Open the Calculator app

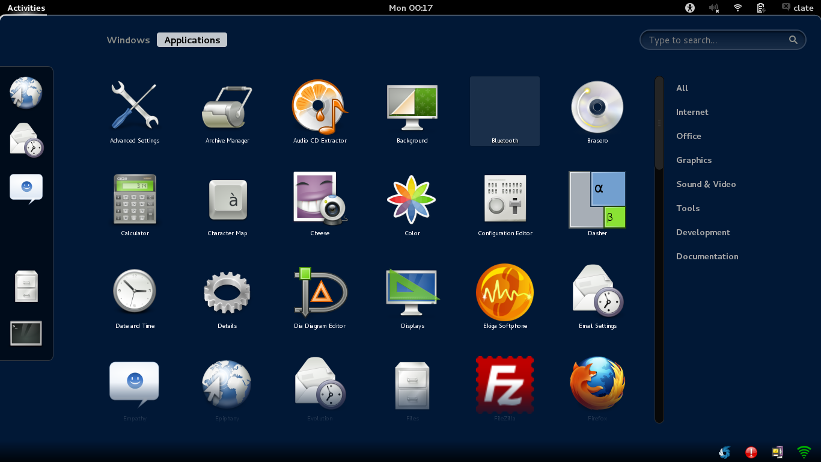coord(135,205)
